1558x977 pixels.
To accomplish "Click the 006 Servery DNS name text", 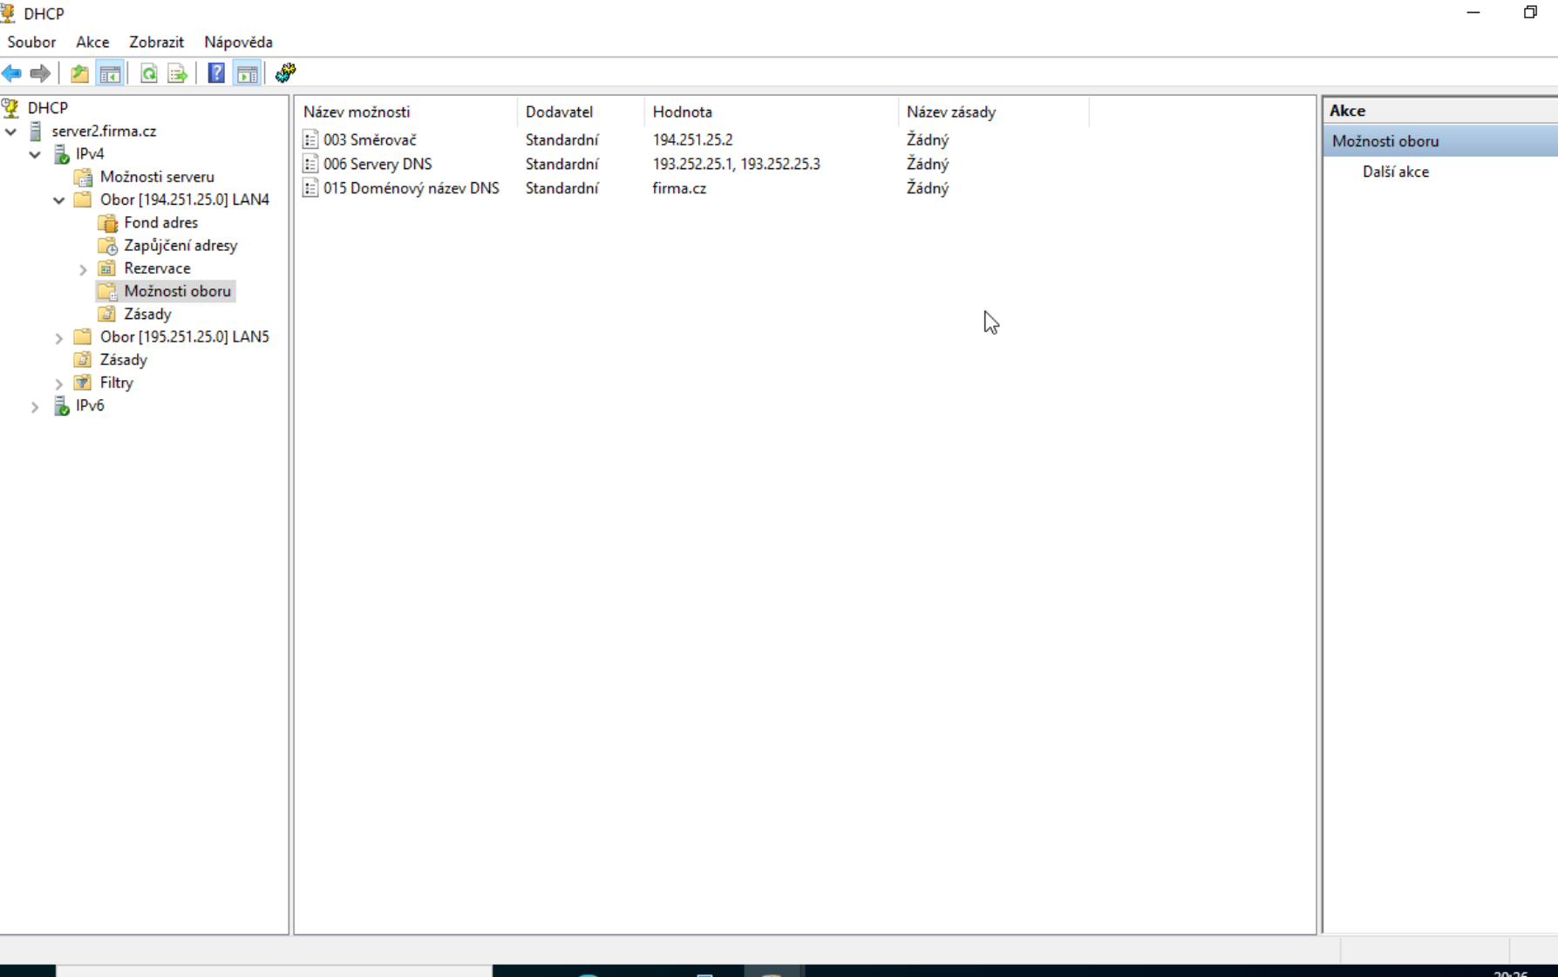I will [x=378, y=164].
